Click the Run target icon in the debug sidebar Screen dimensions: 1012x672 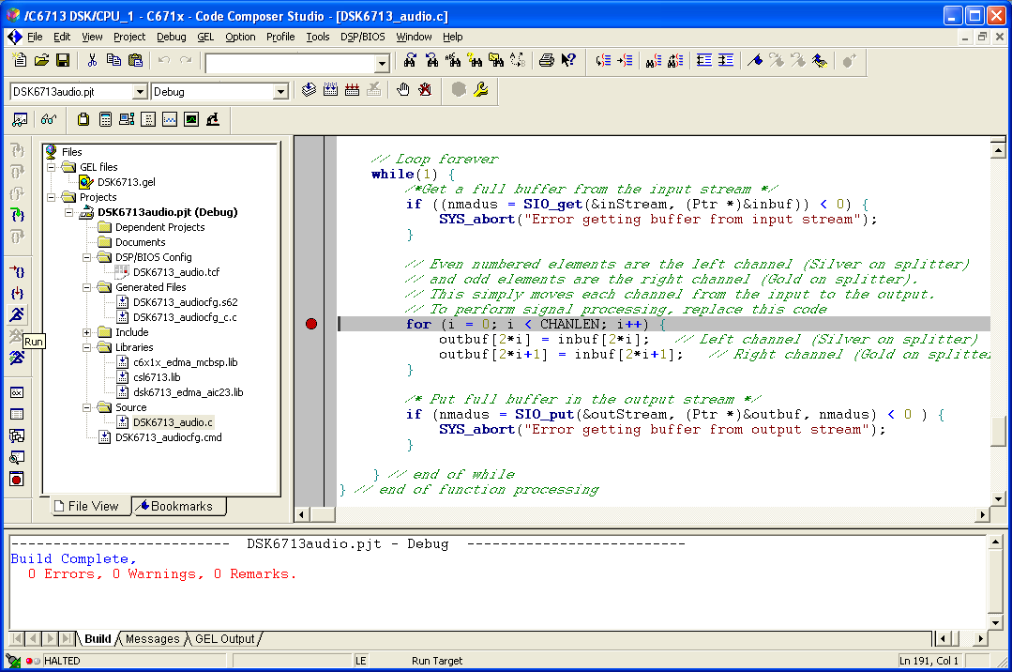tap(17, 314)
